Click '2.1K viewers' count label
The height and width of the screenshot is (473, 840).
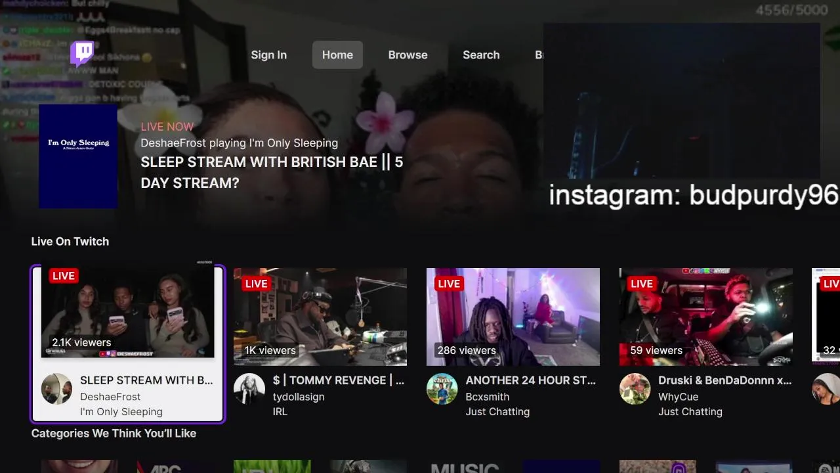coord(81,342)
